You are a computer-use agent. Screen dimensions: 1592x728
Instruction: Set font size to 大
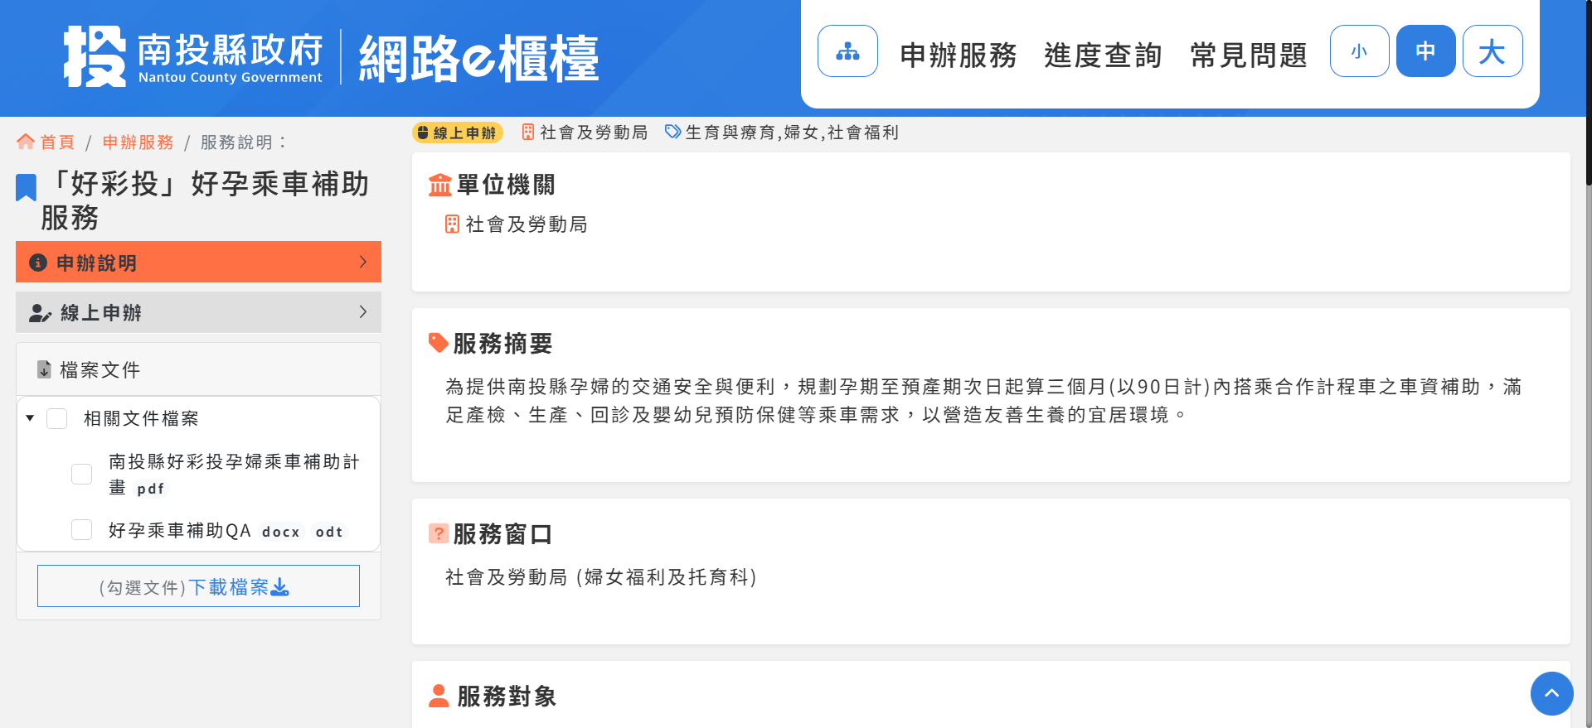click(1492, 51)
